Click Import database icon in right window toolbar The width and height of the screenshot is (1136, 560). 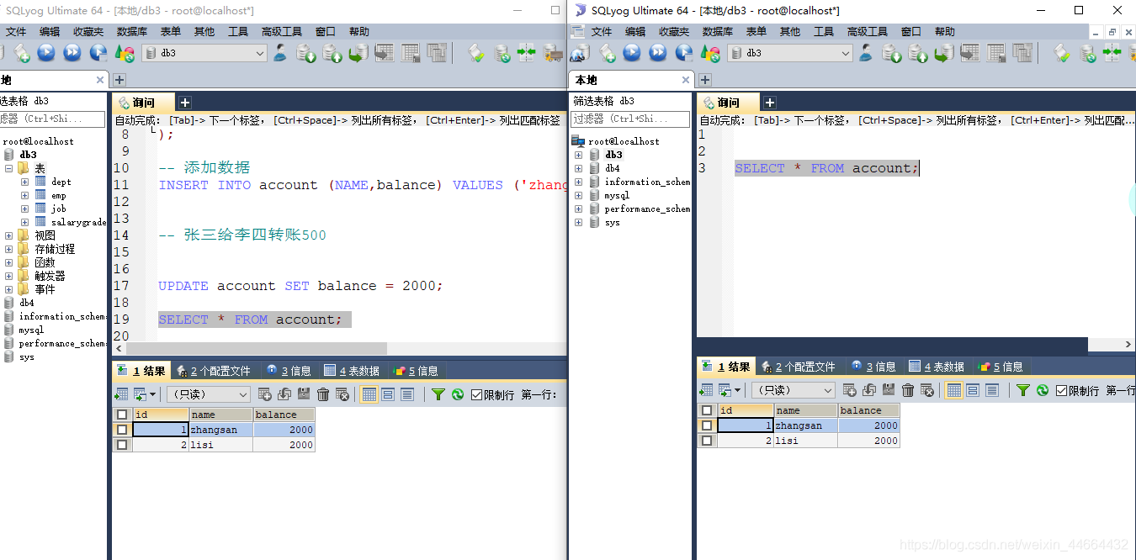click(892, 53)
